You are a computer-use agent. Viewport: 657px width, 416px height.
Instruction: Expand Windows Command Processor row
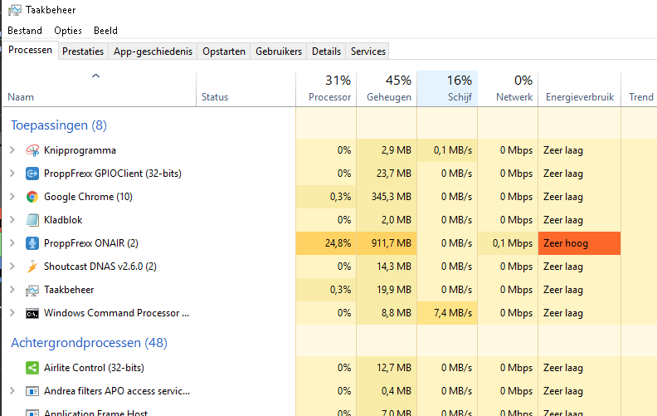point(12,313)
